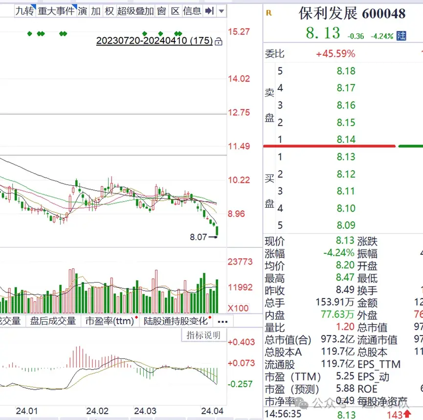The image size is (423, 420).
Task: Click the orange R icon beside stock name
Action: click(268, 13)
